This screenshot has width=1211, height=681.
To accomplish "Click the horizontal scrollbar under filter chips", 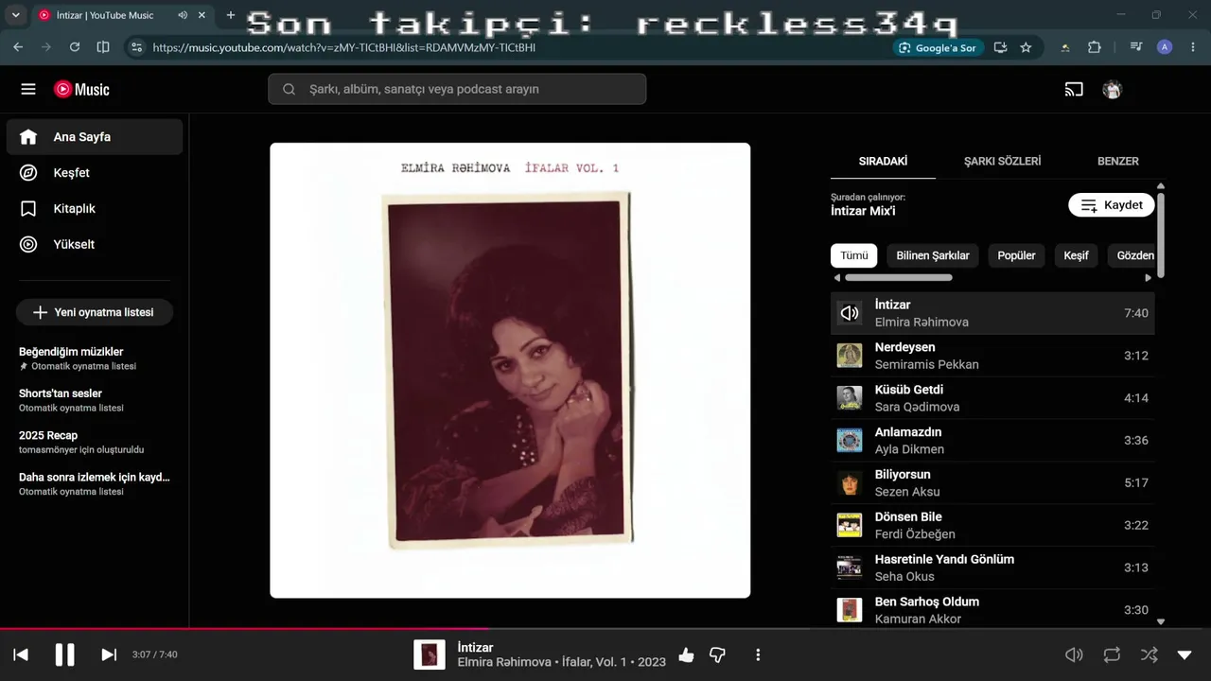I will (899, 278).
